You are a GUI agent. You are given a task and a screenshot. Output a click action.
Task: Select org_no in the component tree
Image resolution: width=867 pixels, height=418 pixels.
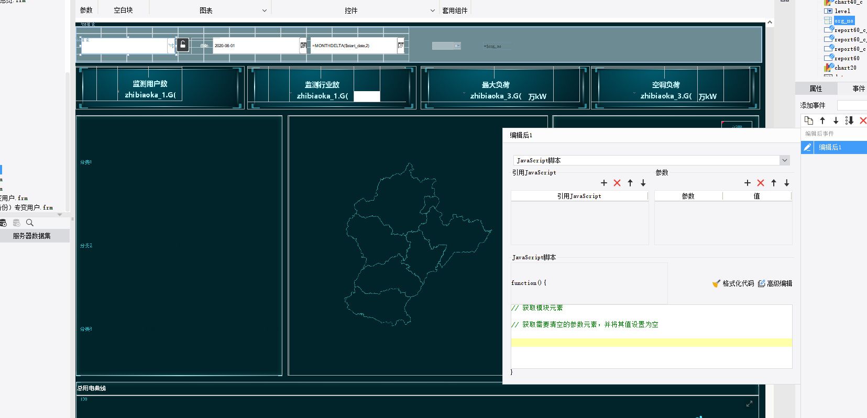tap(844, 20)
